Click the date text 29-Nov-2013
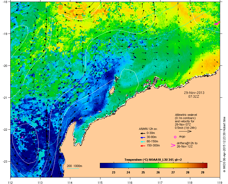 pyautogui.click(x=194, y=93)
